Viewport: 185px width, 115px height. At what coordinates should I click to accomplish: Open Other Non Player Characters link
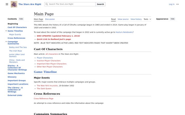(50, 67)
